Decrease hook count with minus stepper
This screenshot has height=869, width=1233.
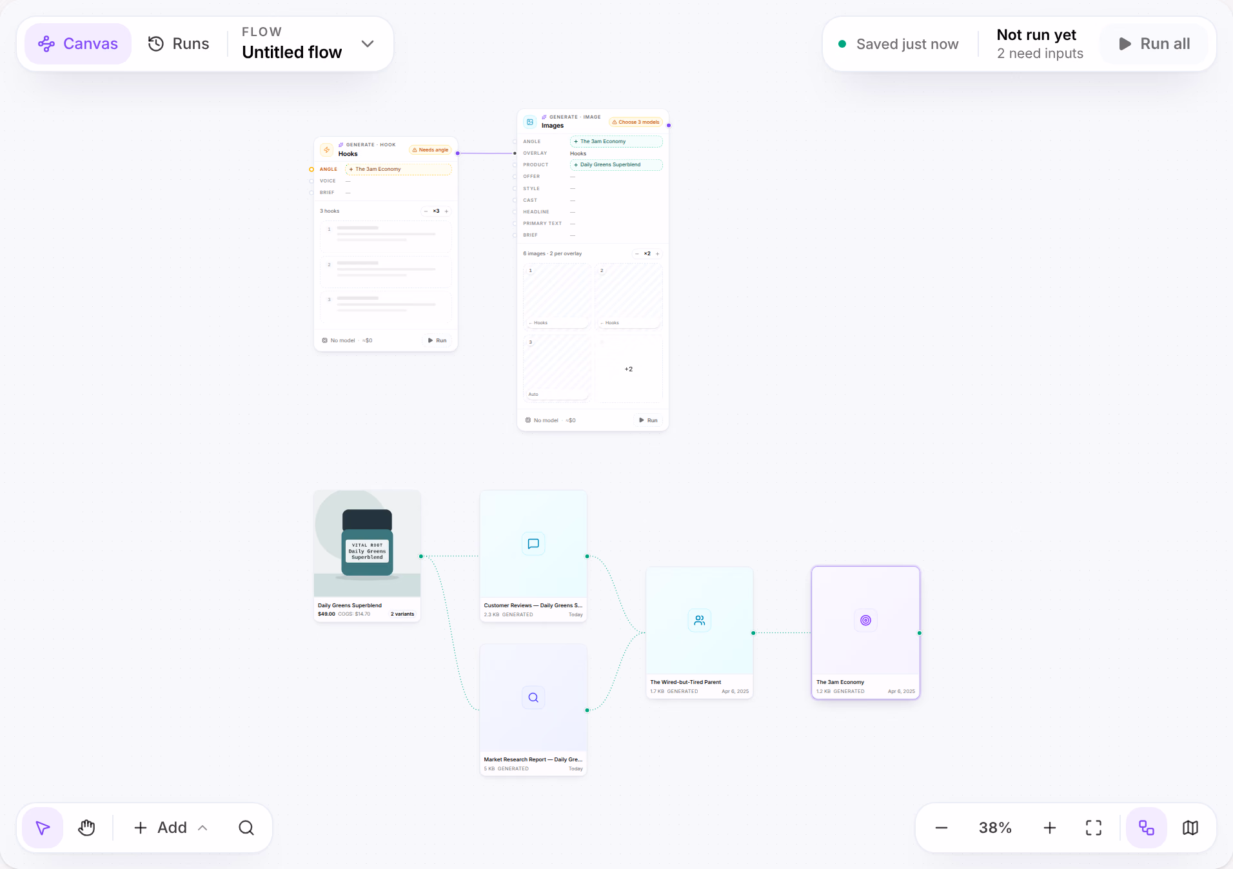[x=426, y=211]
